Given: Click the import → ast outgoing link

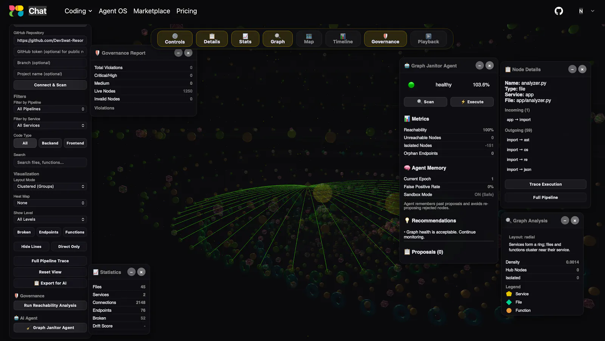Looking at the screenshot, I should (518, 140).
